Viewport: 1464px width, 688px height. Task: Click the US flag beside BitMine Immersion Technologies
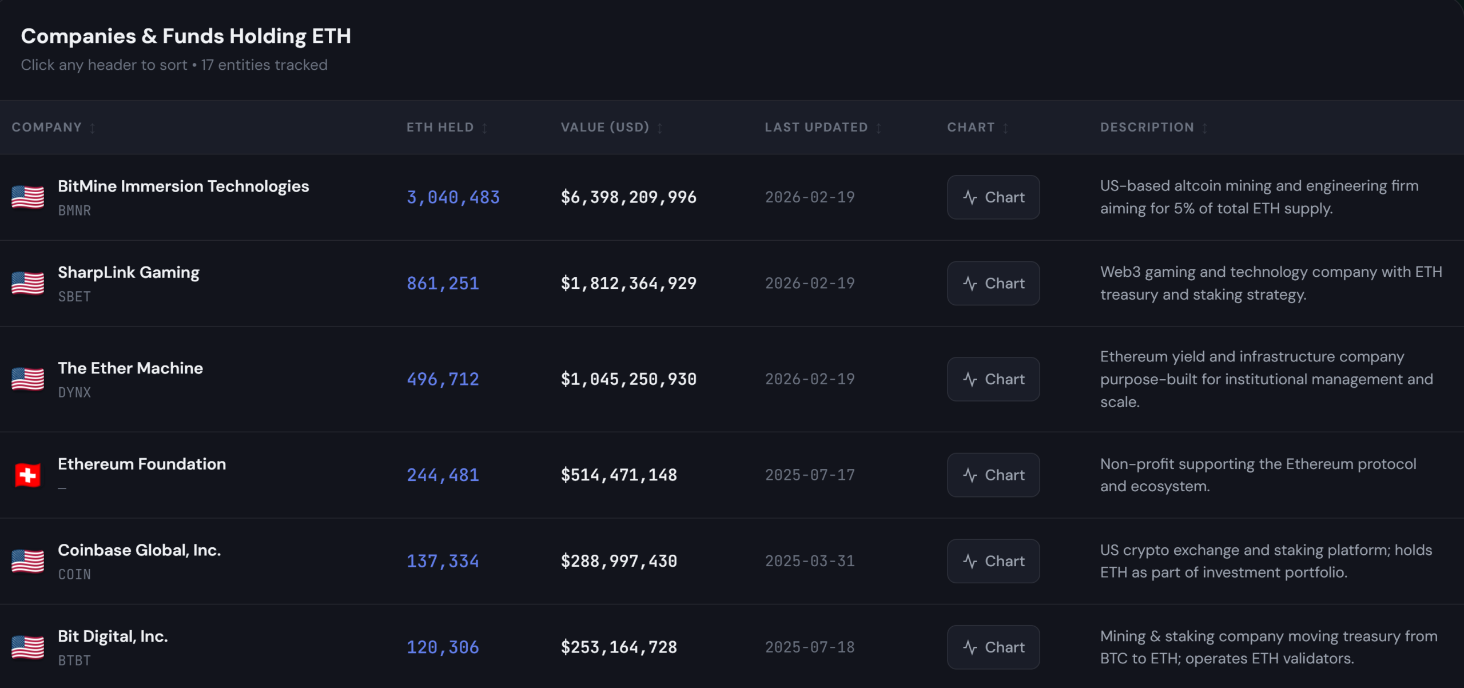(27, 197)
